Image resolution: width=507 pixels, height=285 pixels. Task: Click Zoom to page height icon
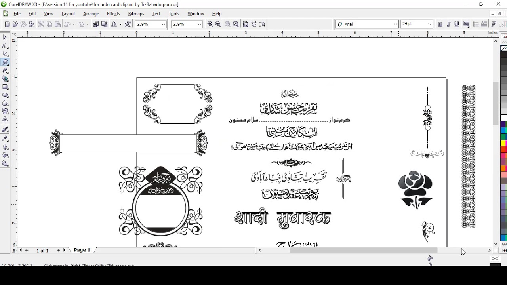(262, 24)
